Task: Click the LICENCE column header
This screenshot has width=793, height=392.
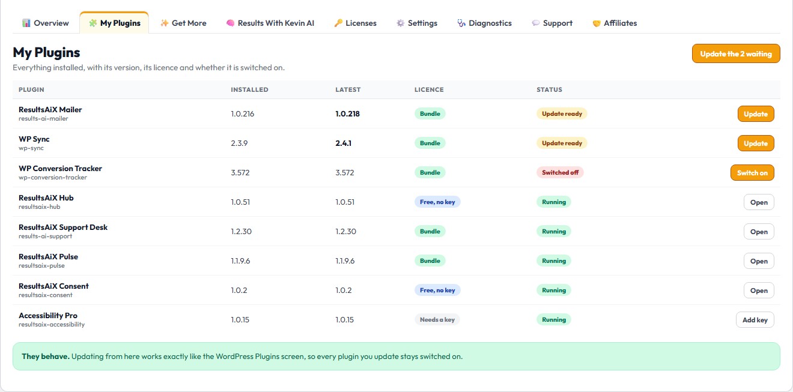Action: click(x=429, y=89)
